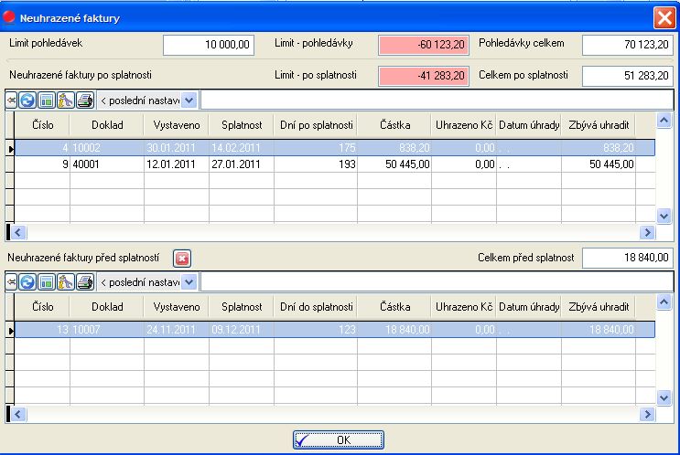Click Doklad column header in lower table
The height and width of the screenshot is (455, 680).
[106, 307]
